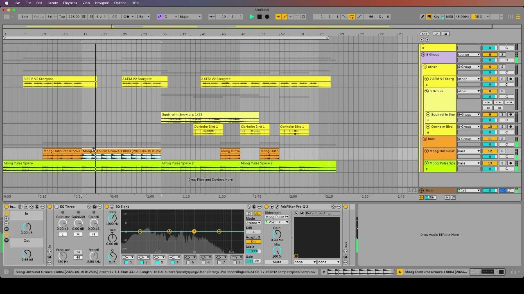Open the 1 Bar quantization dropdown
The height and width of the screenshot is (294, 524).
[143, 17]
